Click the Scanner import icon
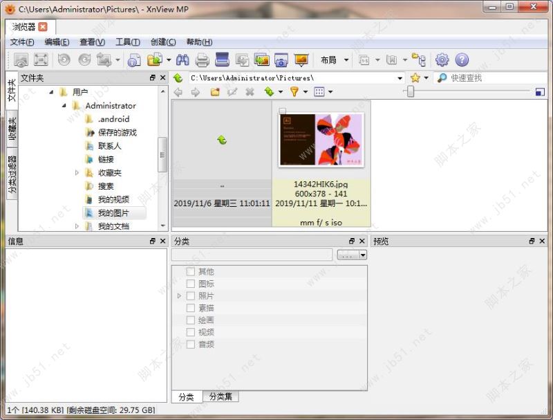This screenshot has width=553, height=420. (222, 60)
